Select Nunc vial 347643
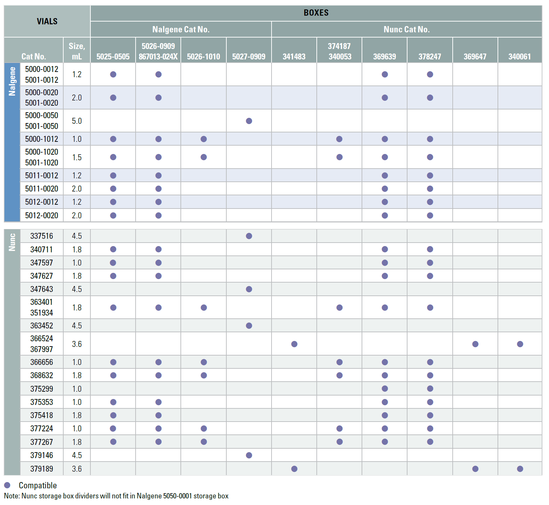This screenshot has width=549, height=505. 42,289
